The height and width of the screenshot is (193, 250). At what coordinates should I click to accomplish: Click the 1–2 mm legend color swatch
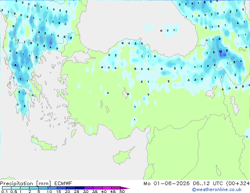pos(25,188)
